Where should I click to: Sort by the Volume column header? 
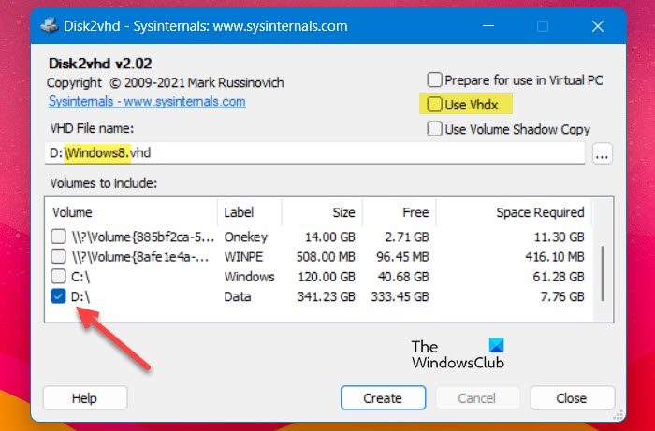coord(131,212)
